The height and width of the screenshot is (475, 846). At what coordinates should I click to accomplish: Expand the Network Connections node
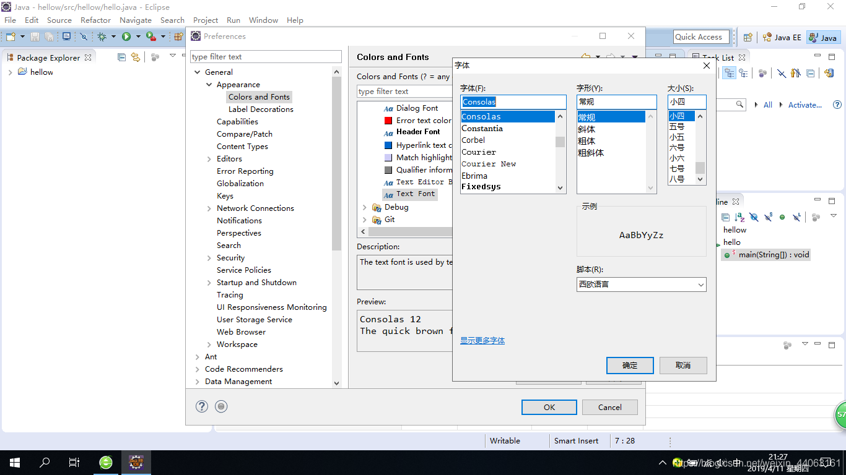click(209, 208)
